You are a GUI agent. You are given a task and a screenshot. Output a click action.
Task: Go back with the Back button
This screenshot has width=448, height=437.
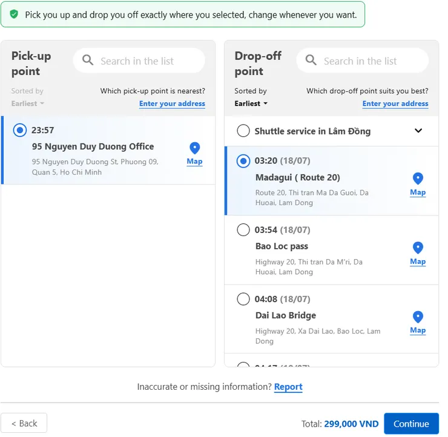[24, 423]
